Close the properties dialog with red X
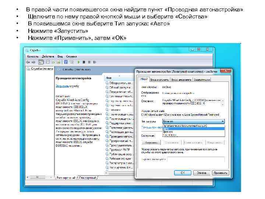Image resolution: width=265 pixels, height=199 pixels. click(x=226, y=71)
